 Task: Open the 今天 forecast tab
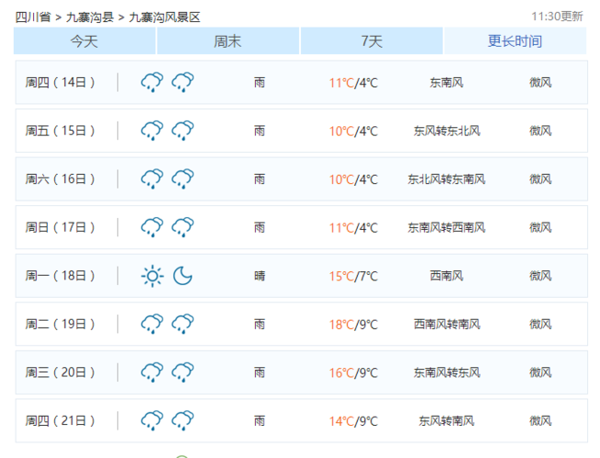click(84, 41)
